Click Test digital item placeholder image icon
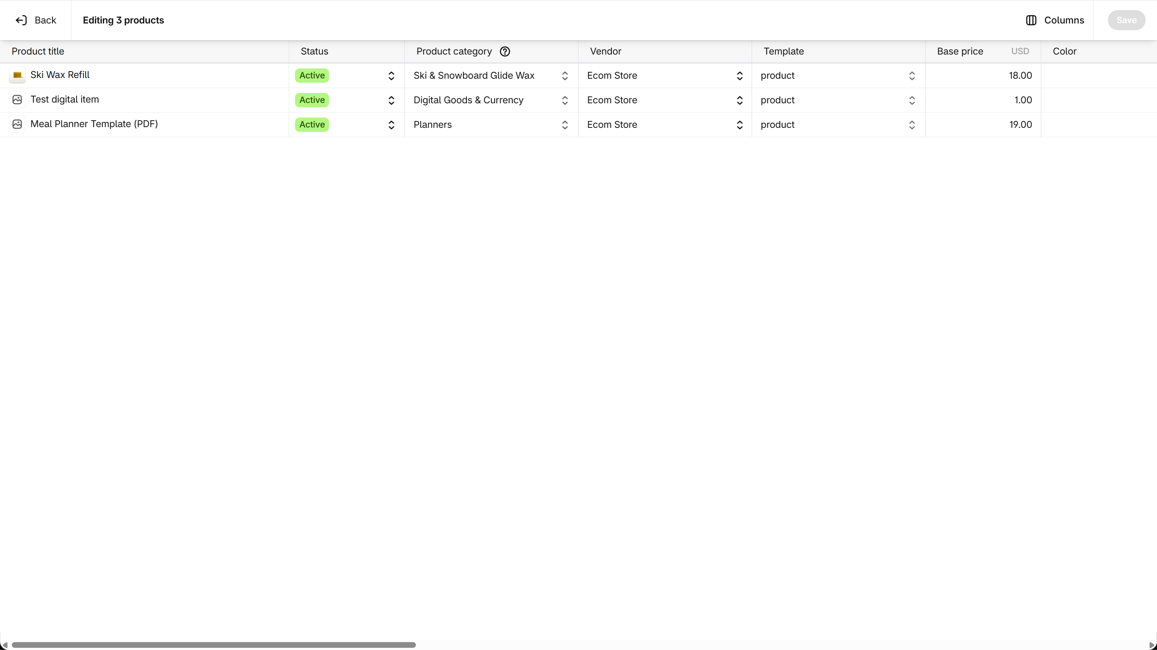The image size is (1157, 650). pos(17,100)
